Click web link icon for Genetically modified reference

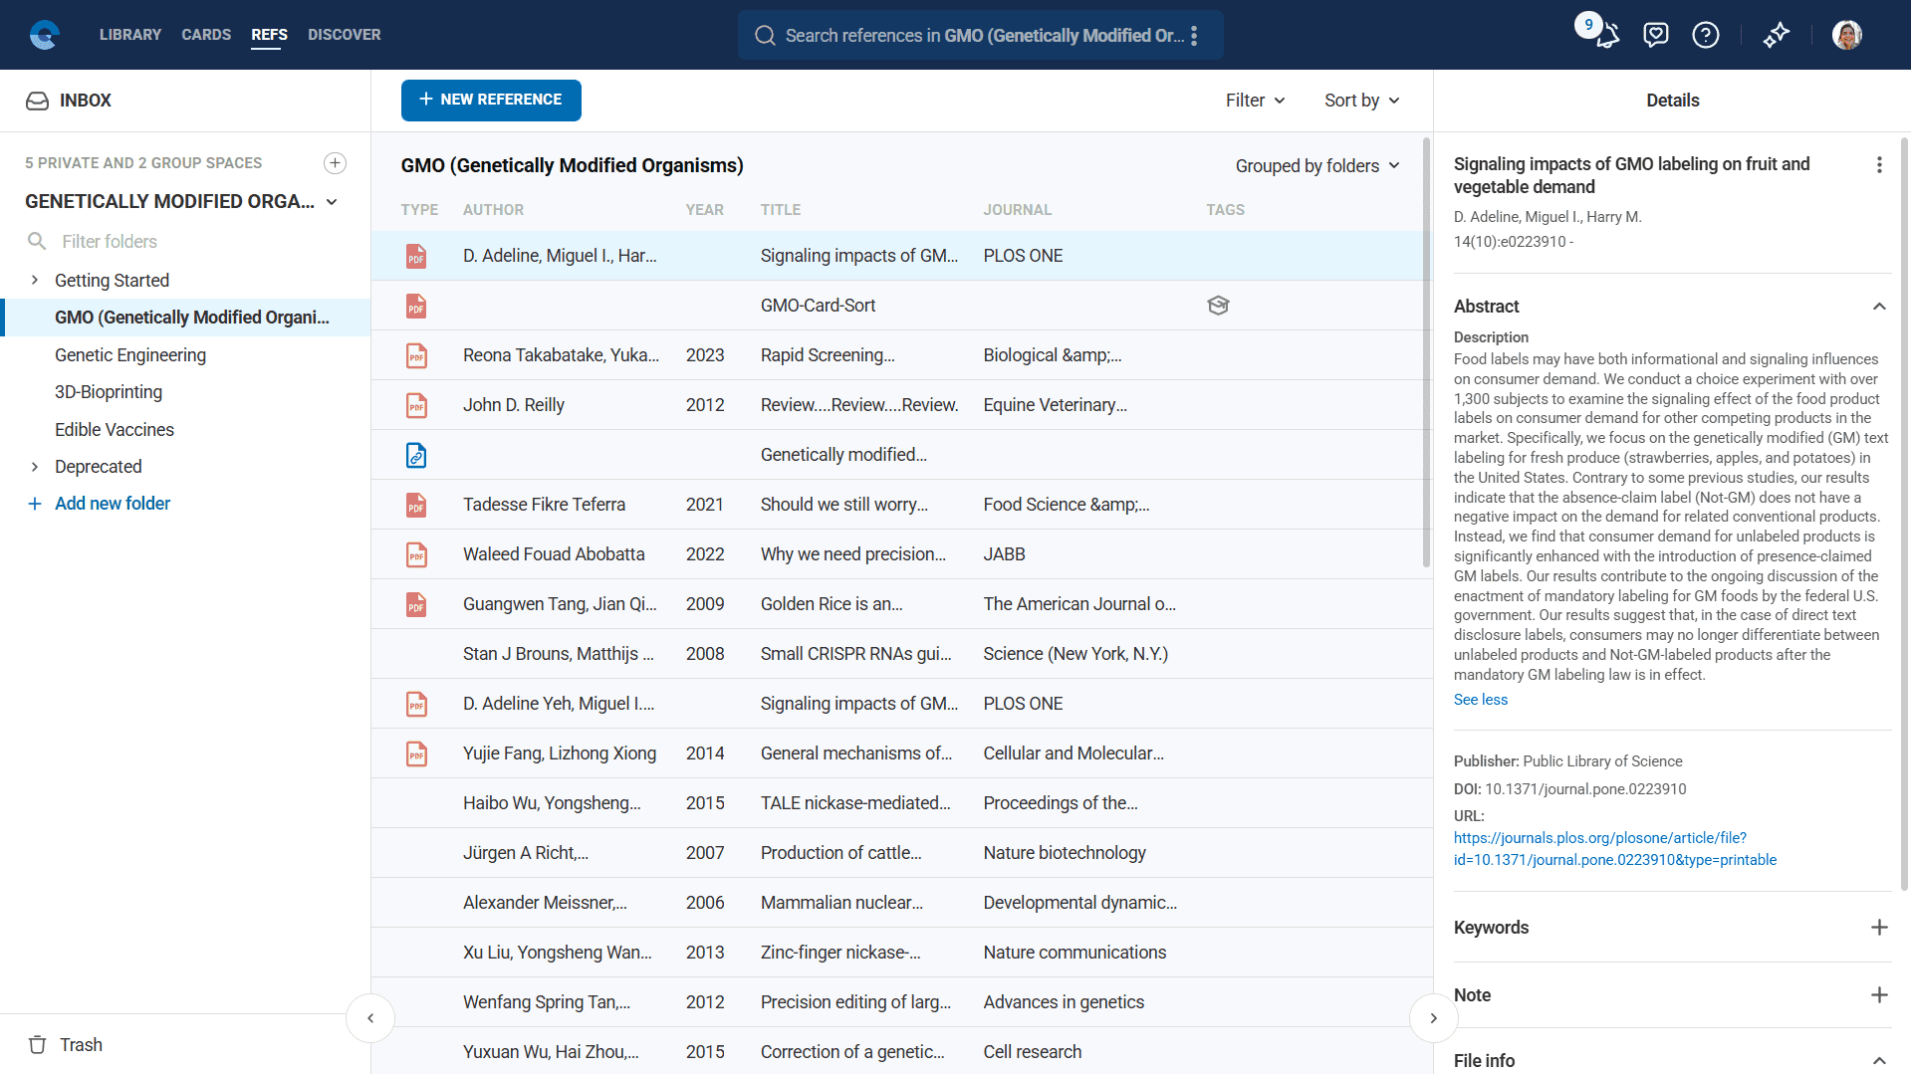pos(416,455)
